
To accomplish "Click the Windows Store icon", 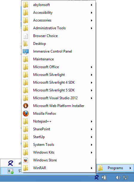I will click(26, 160).
